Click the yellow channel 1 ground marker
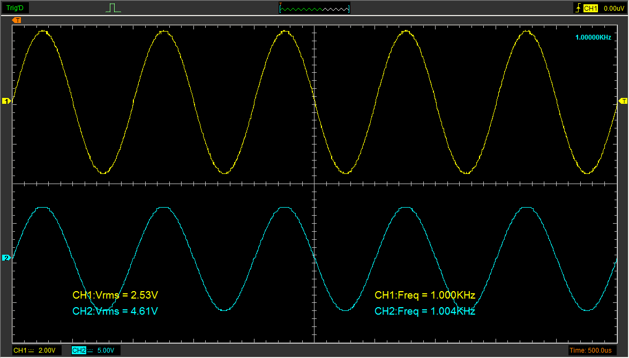Image resolution: width=629 pixels, height=358 pixels. point(6,101)
